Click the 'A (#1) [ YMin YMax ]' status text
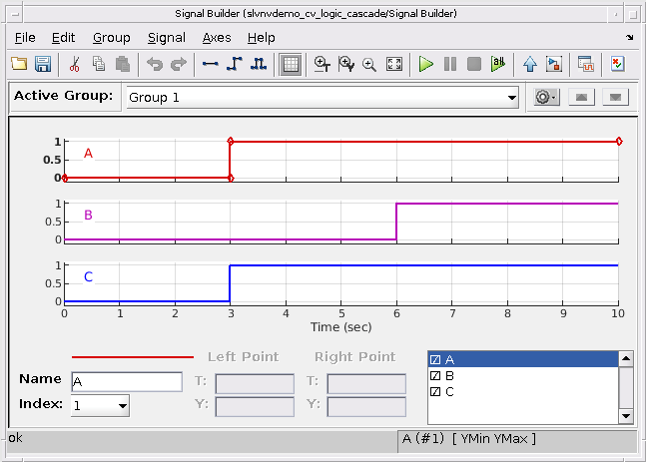Screen dimensions: 646x462 click(469, 439)
